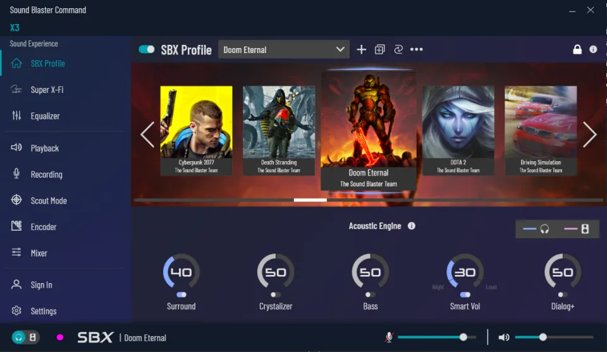The image size is (607, 352).
Task: Duplicate the current profile with the copy icon
Action: click(x=380, y=49)
